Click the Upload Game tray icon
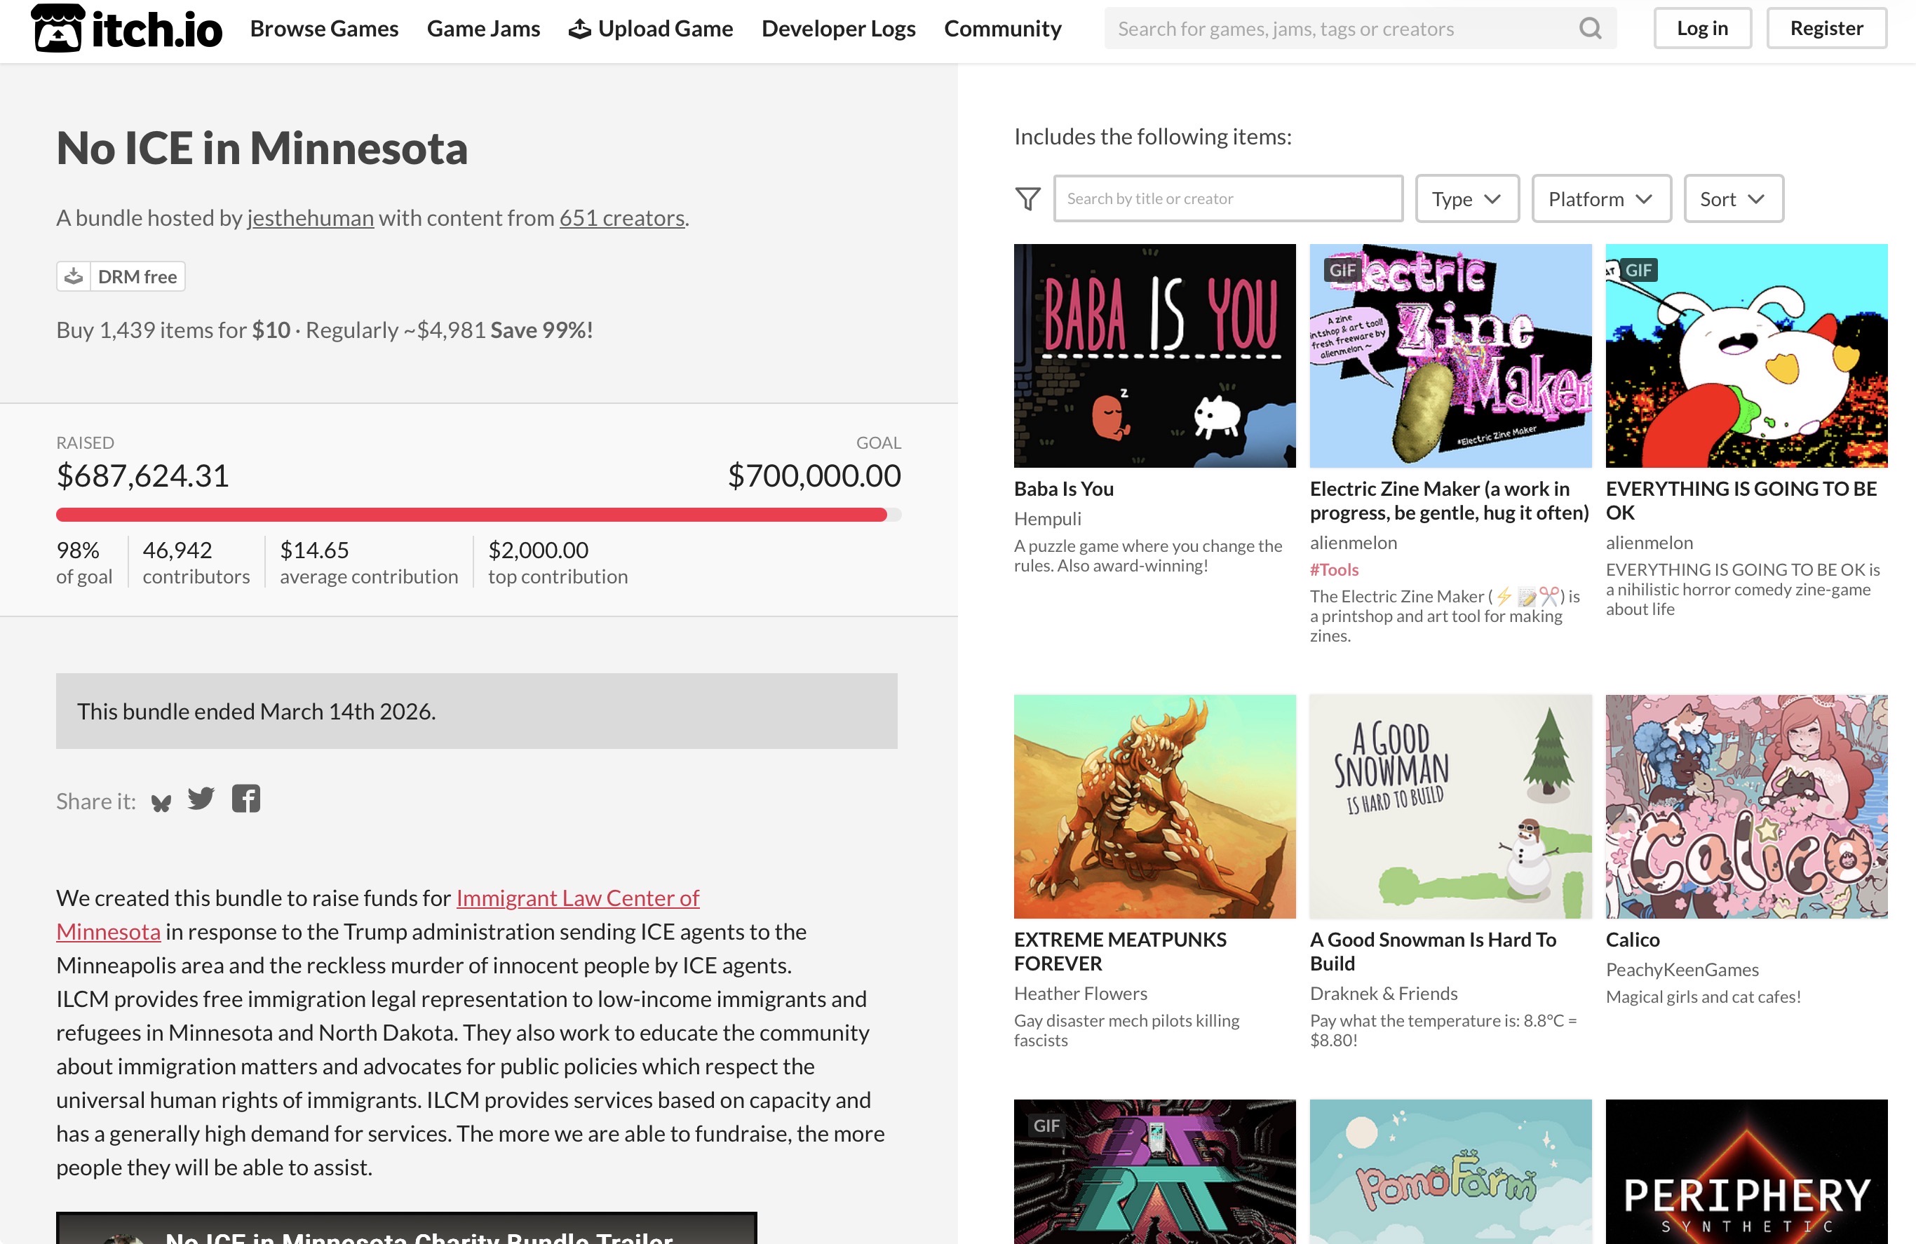Viewport: 1916px width, 1244px height. point(579,29)
